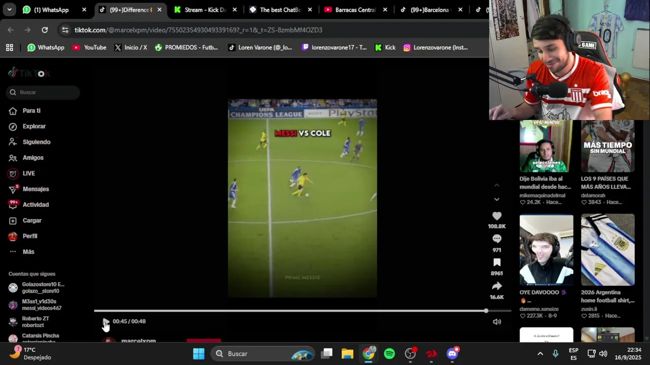Open Kick bookmark

pyautogui.click(x=385, y=48)
